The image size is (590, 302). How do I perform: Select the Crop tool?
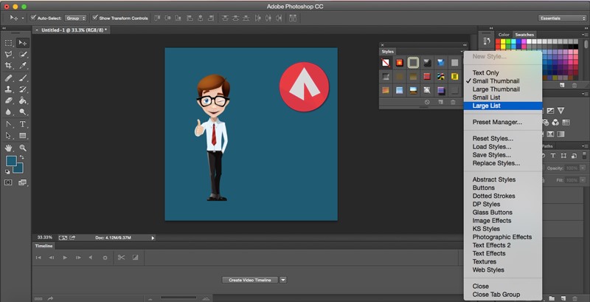8,66
